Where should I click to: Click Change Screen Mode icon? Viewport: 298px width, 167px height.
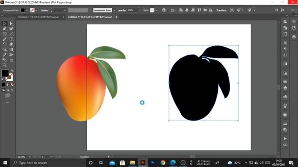point(8,96)
